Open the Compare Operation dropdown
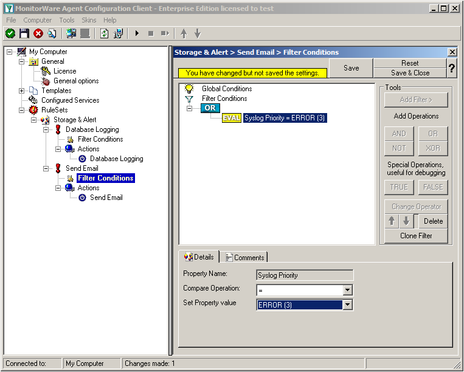The height and width of the screenshot is (372, 464). [348, 290]
